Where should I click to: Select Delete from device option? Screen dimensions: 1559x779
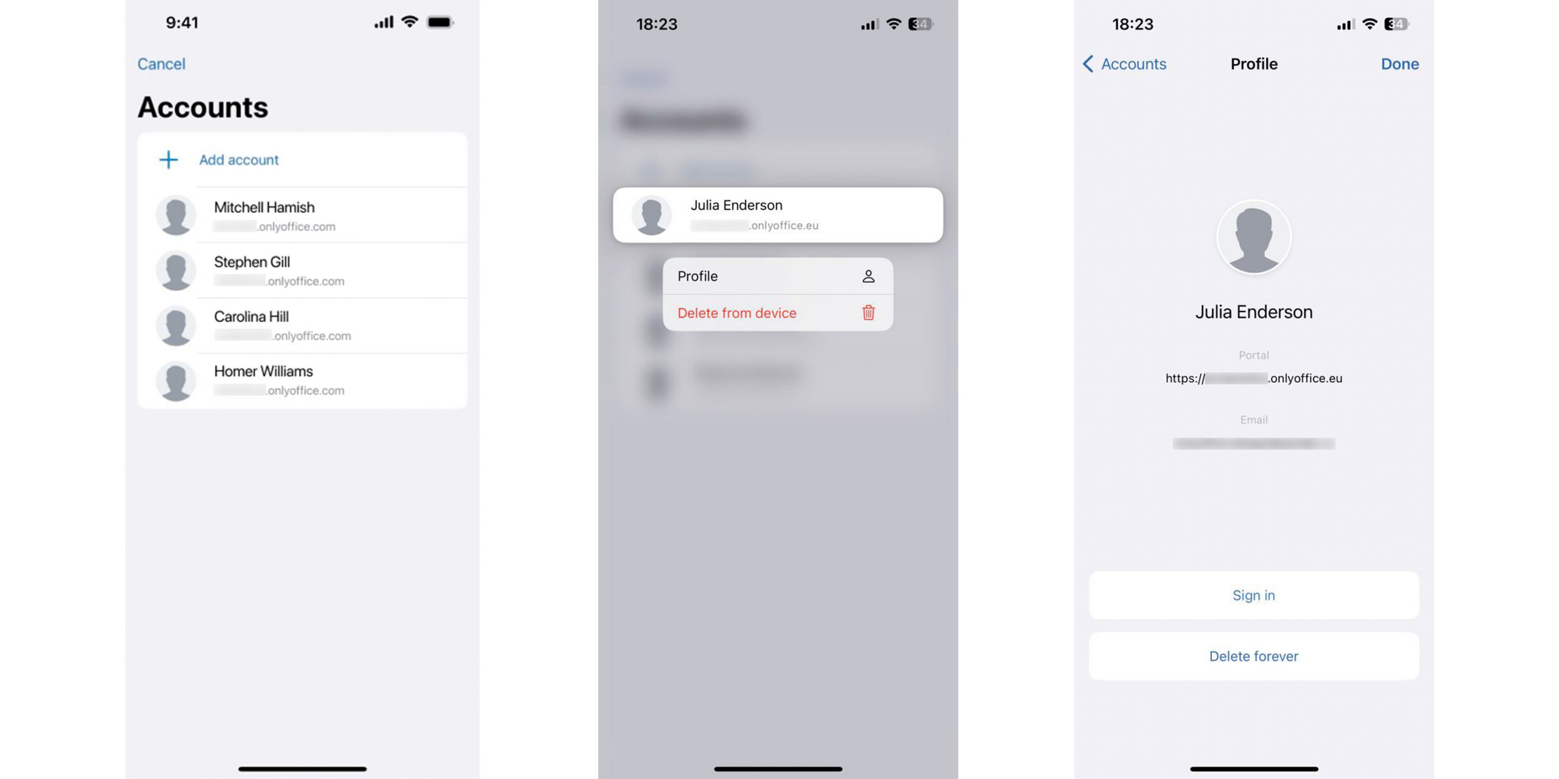point(775,312)
